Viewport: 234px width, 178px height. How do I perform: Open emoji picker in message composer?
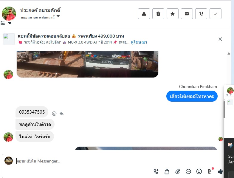point(199,171)
